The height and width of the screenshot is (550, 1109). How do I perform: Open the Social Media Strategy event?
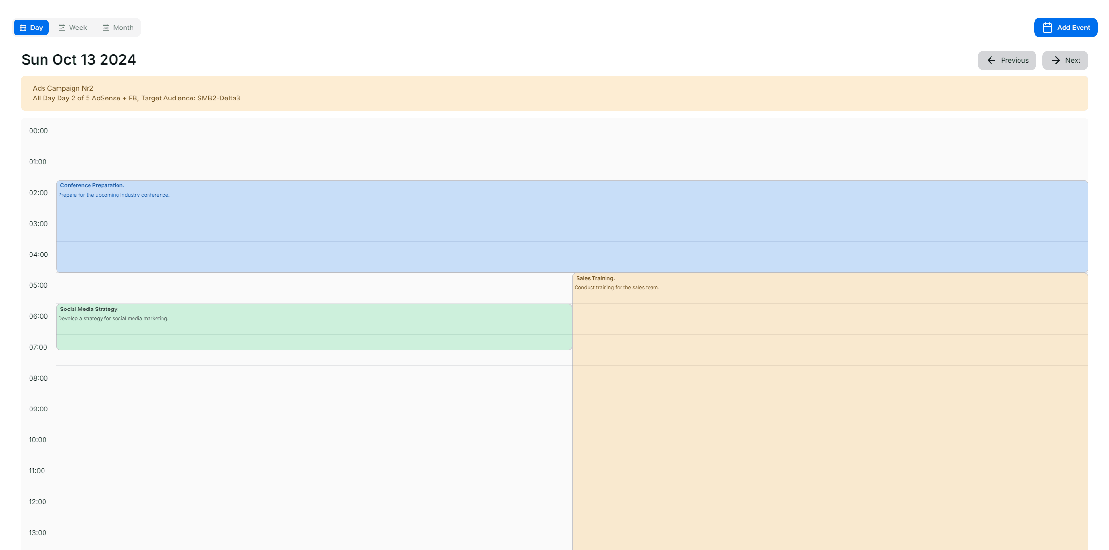click(313, 326)
